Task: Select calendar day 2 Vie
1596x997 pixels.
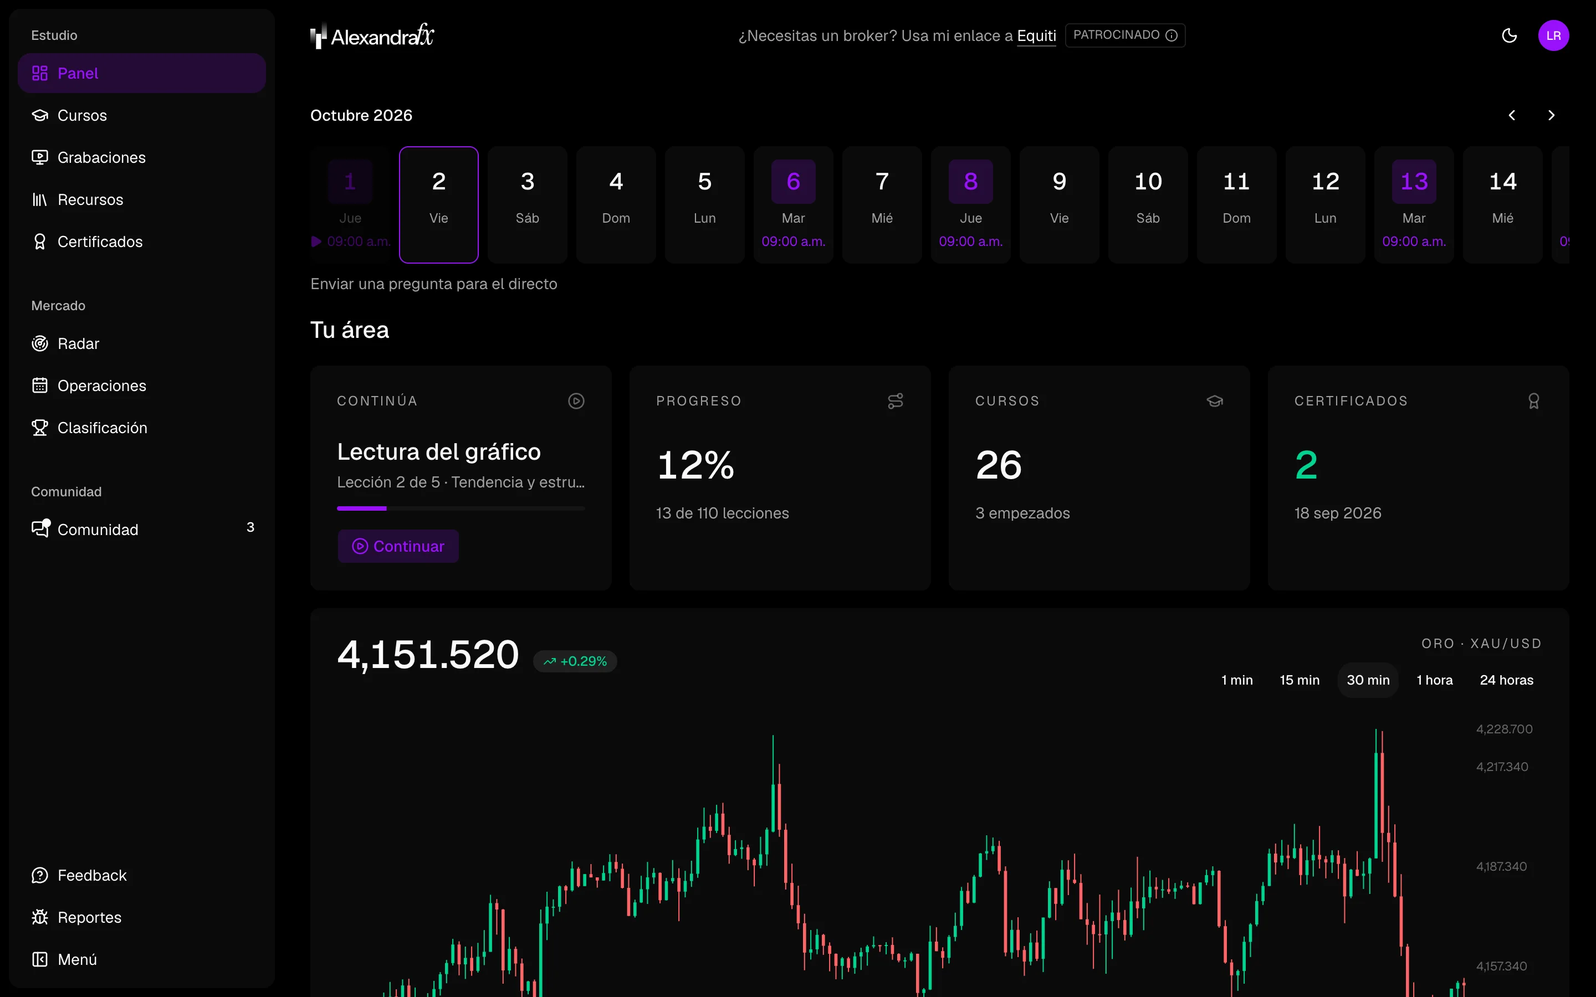Action: 438,205
